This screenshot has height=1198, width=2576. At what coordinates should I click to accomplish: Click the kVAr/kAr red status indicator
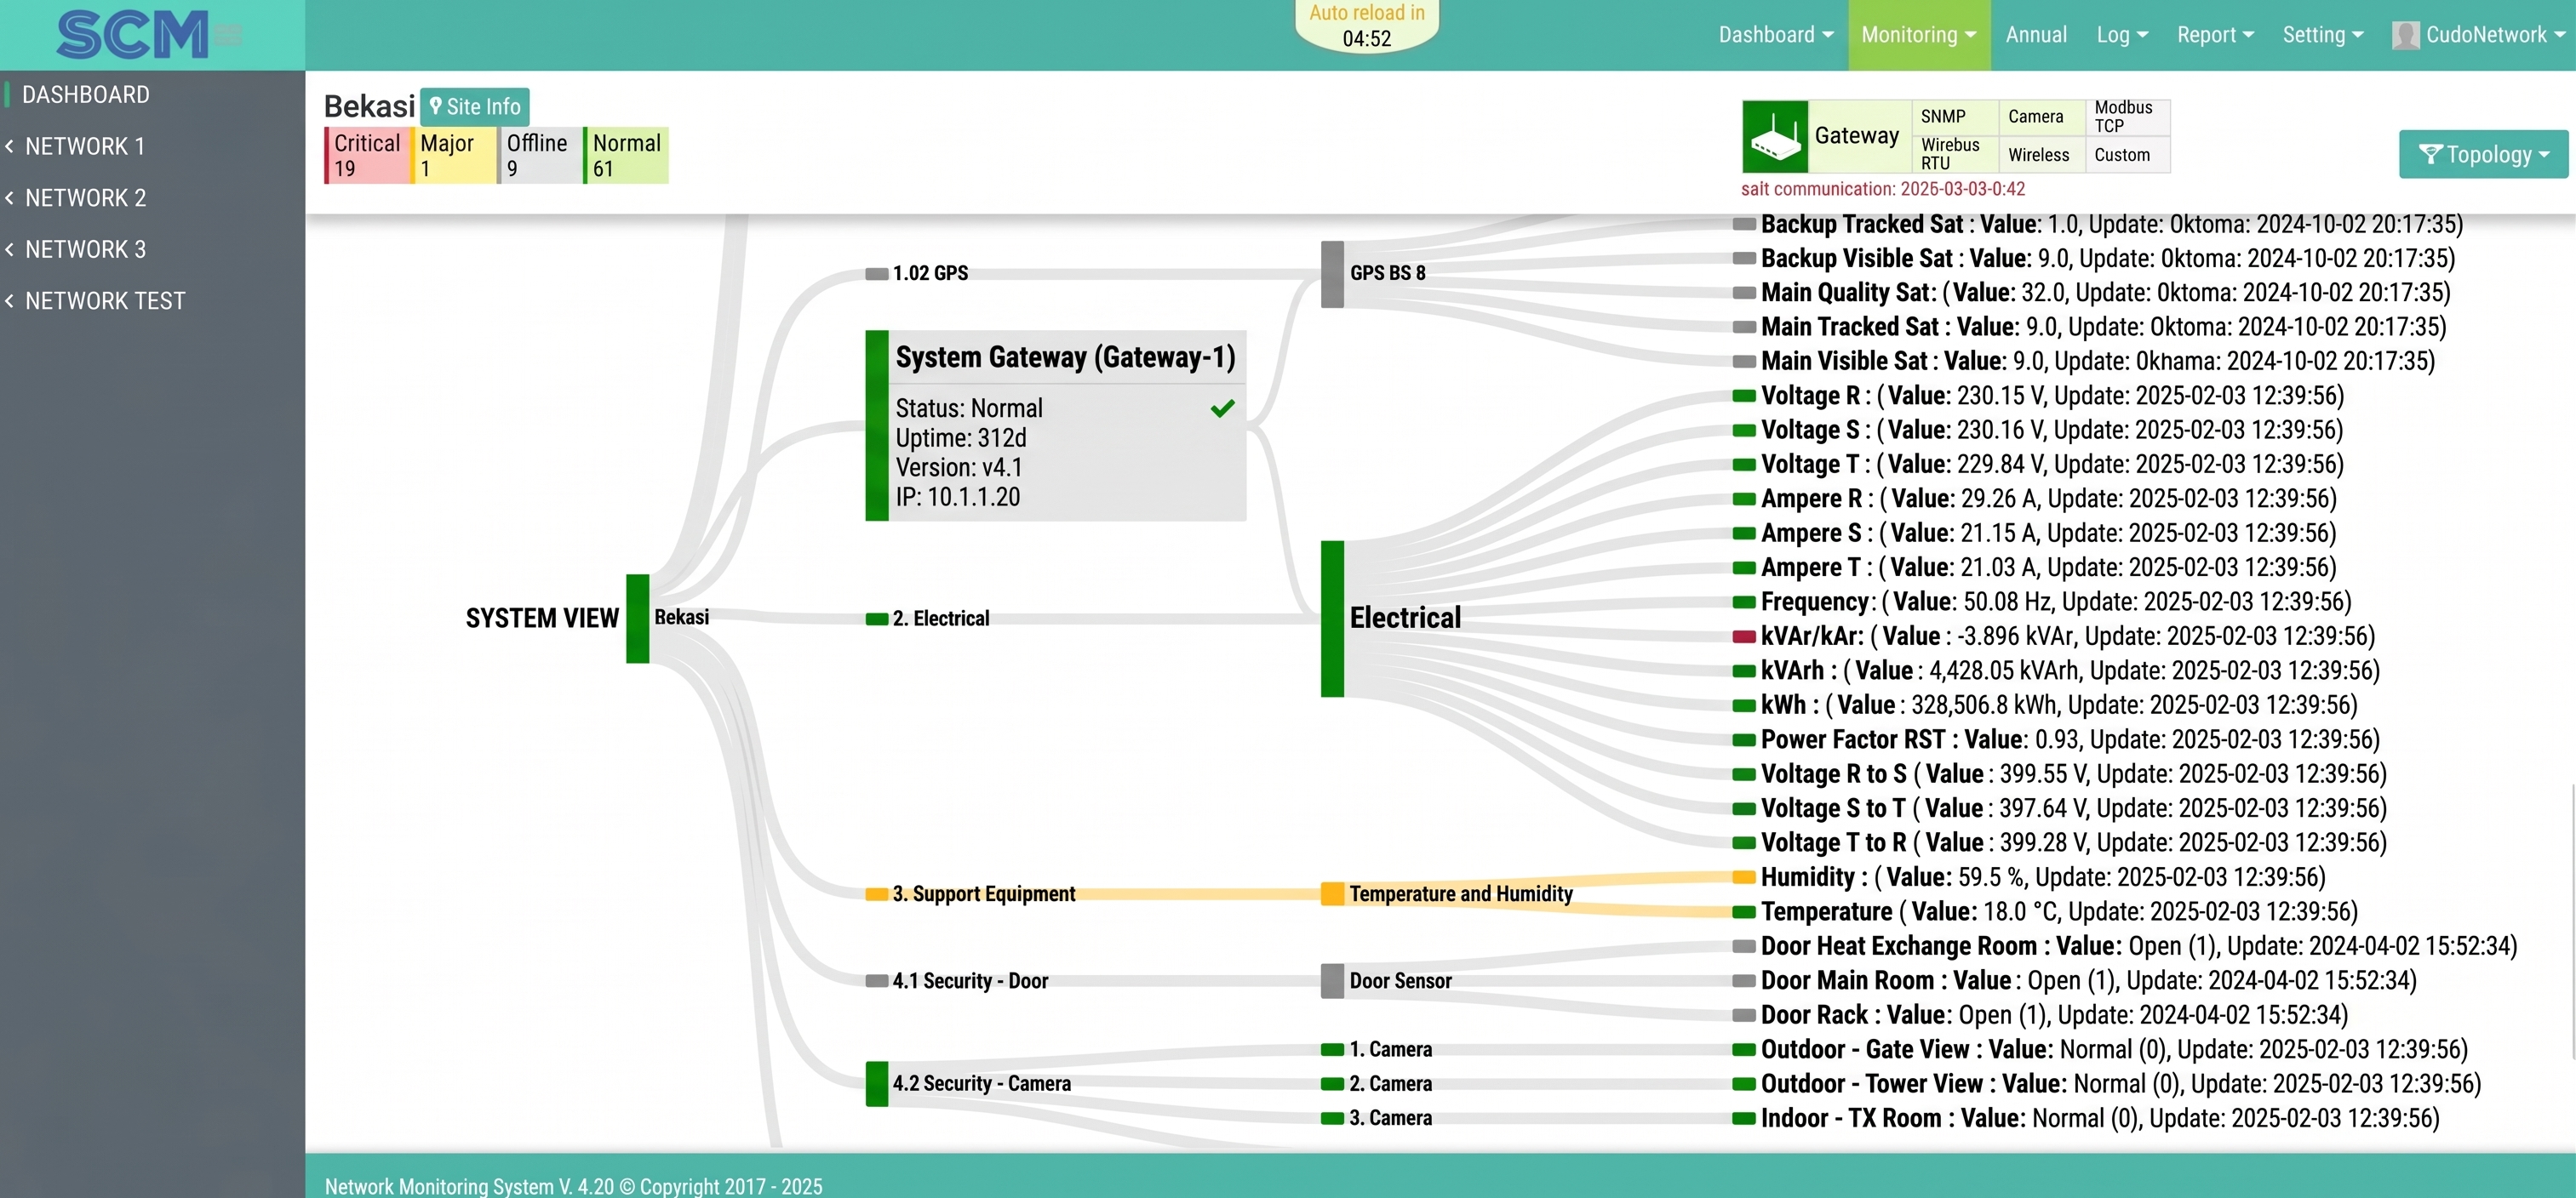pyautogui.click(x=1744, y=636)
